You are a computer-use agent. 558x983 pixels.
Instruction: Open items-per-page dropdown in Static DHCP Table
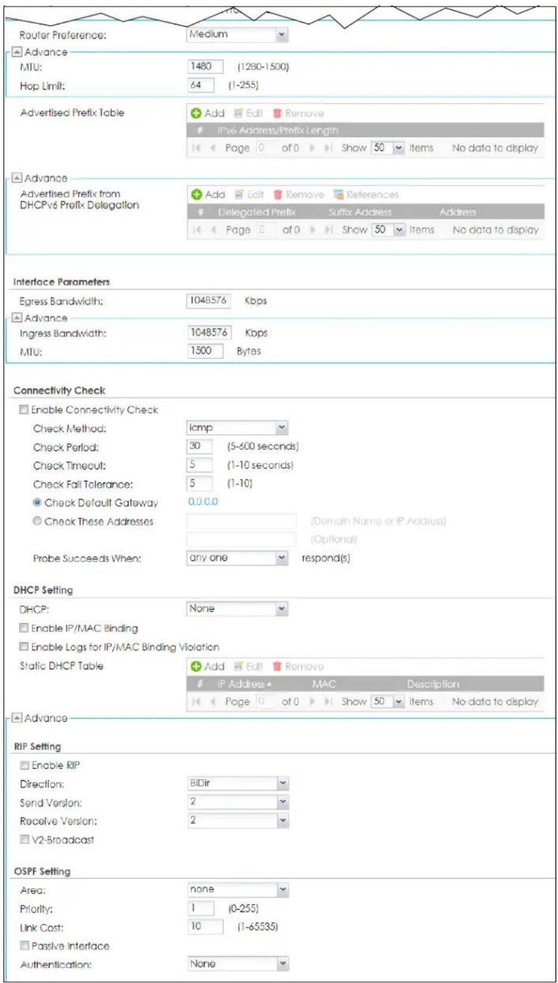click(x=398, y=702)
